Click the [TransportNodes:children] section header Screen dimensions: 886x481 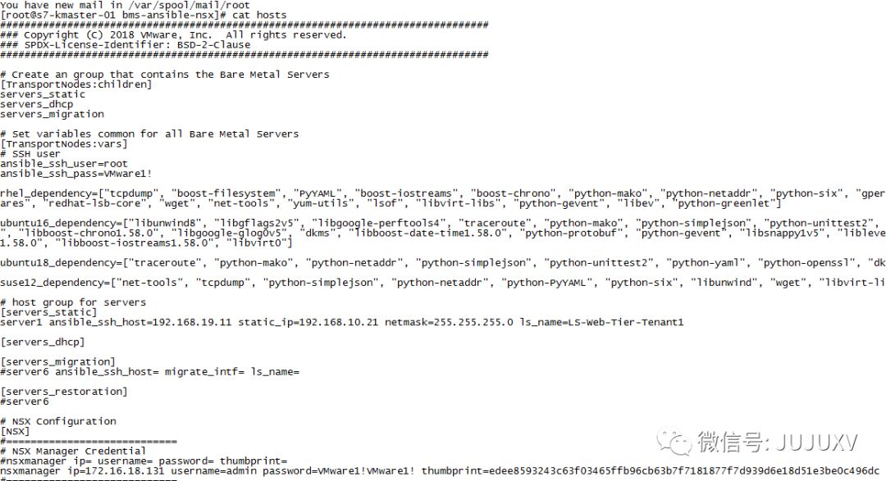coord(76,84)
